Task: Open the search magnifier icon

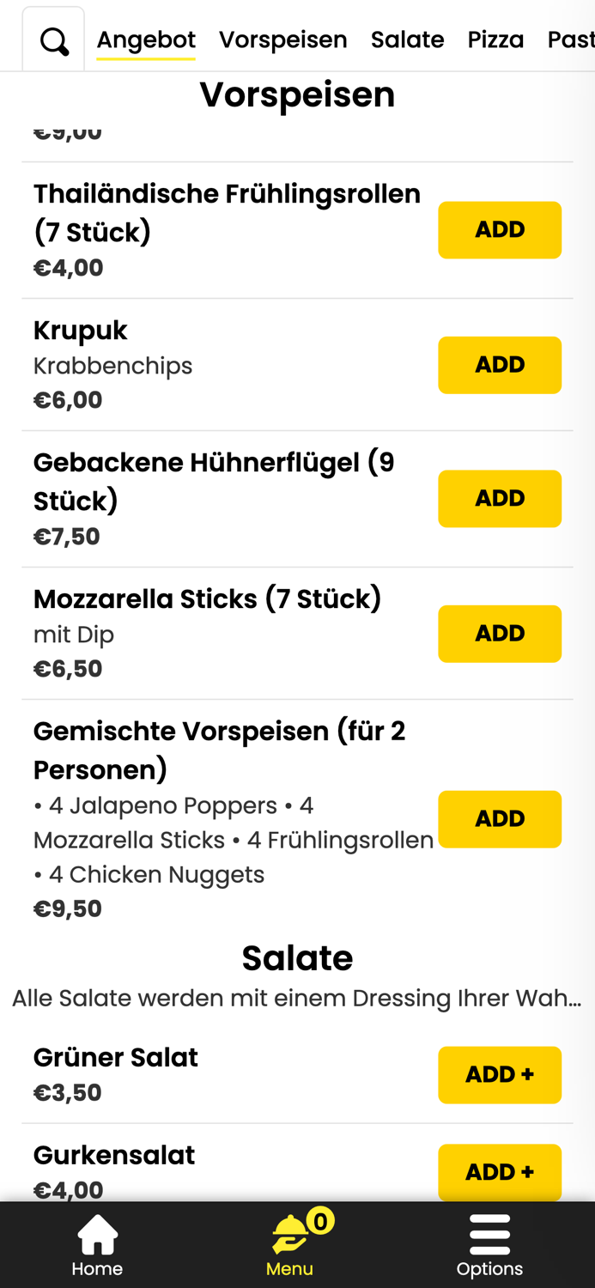Action: pos(52,39)
